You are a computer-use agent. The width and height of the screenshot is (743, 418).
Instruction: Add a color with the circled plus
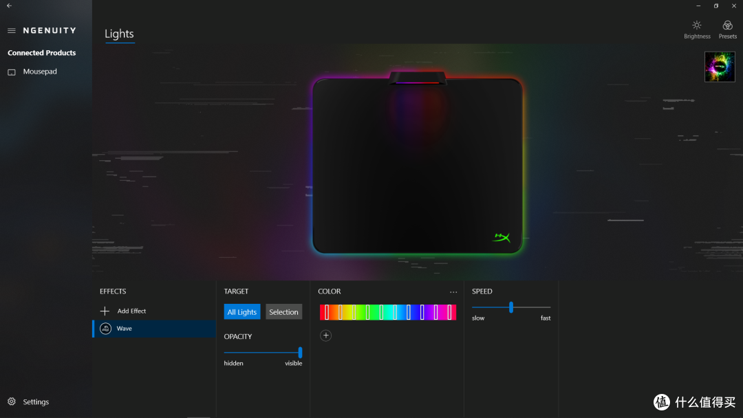pos(325,335)
